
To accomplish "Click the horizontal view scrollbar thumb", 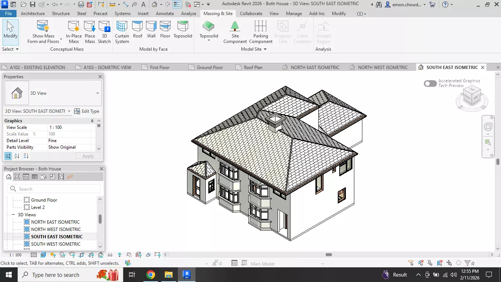I will click(x=329, y=255).
